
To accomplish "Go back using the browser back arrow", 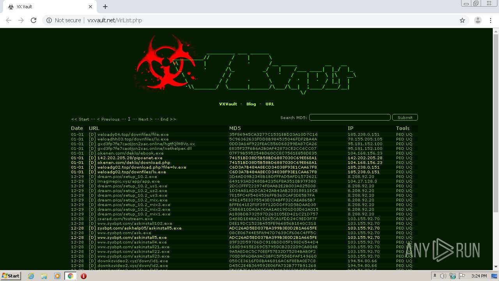I will (x=9, y=20).
